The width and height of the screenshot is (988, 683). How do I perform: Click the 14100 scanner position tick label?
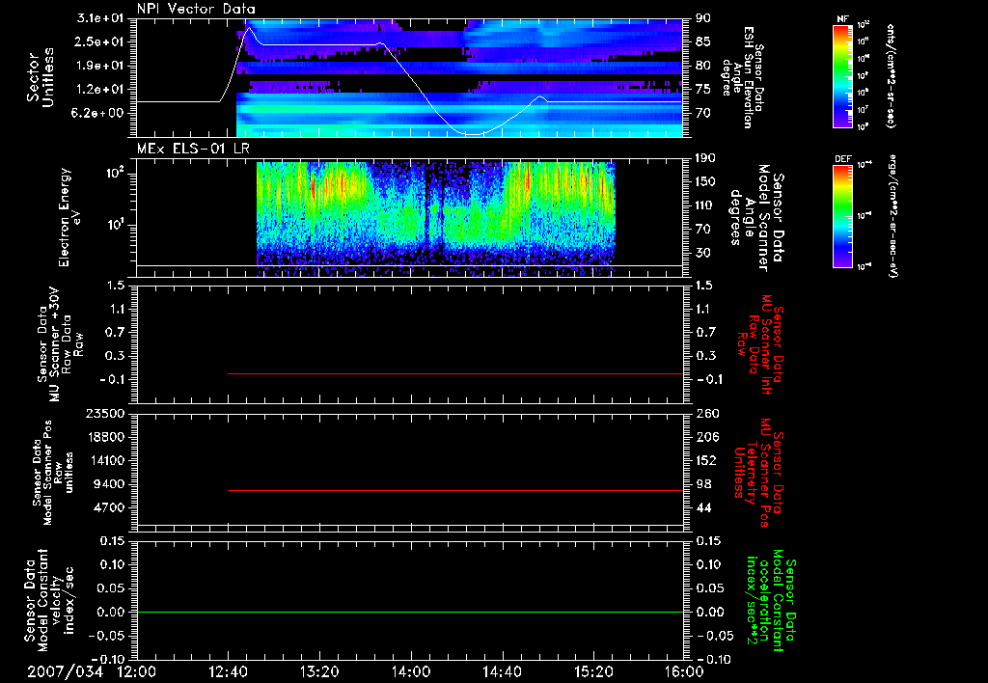point(105,460)
